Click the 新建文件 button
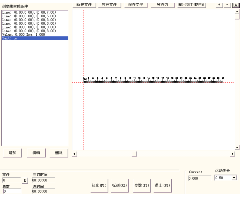The height and width of the screenshot is (197, 241). coord(84,5)
